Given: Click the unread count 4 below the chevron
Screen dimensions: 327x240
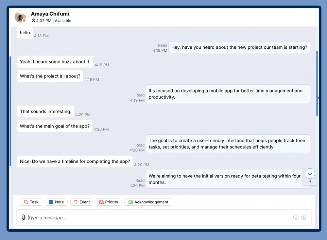Looking at the screenshot, I should pyautogui.click(x=310, y=181).
